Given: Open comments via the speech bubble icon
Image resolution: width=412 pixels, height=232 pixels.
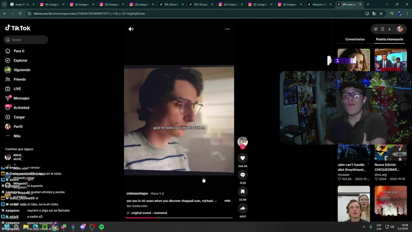Looking at the screenshot, I should pyautogui.click(x=243, y=175).
